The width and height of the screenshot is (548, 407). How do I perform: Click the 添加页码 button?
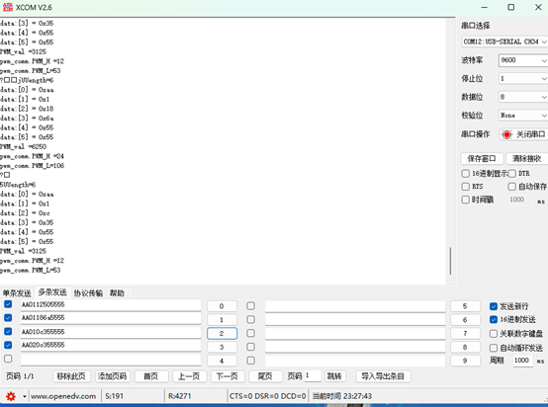coord(112,376)
